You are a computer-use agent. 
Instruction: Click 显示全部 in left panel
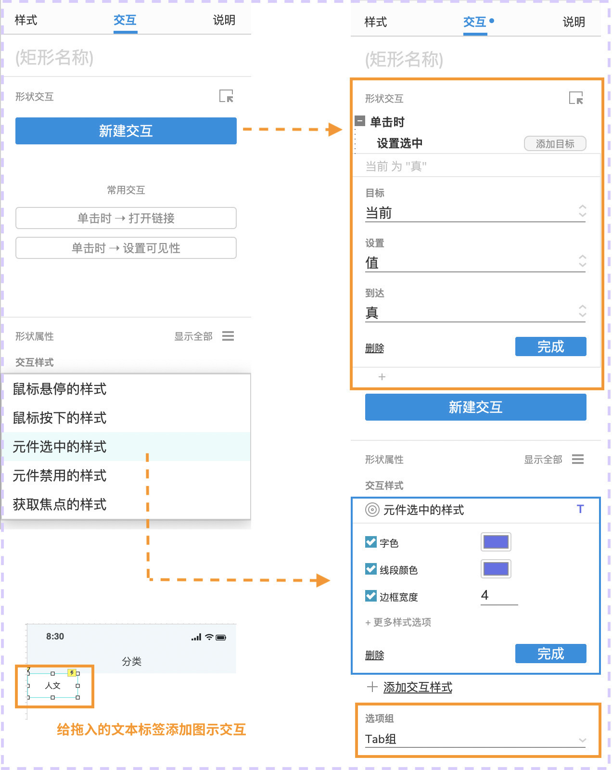193,336
